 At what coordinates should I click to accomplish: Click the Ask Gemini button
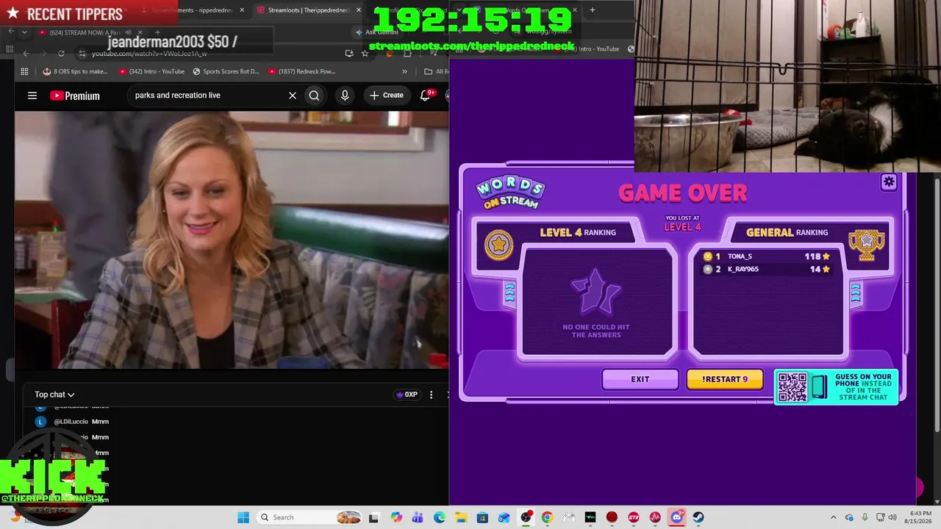click(x=377, y=32)
